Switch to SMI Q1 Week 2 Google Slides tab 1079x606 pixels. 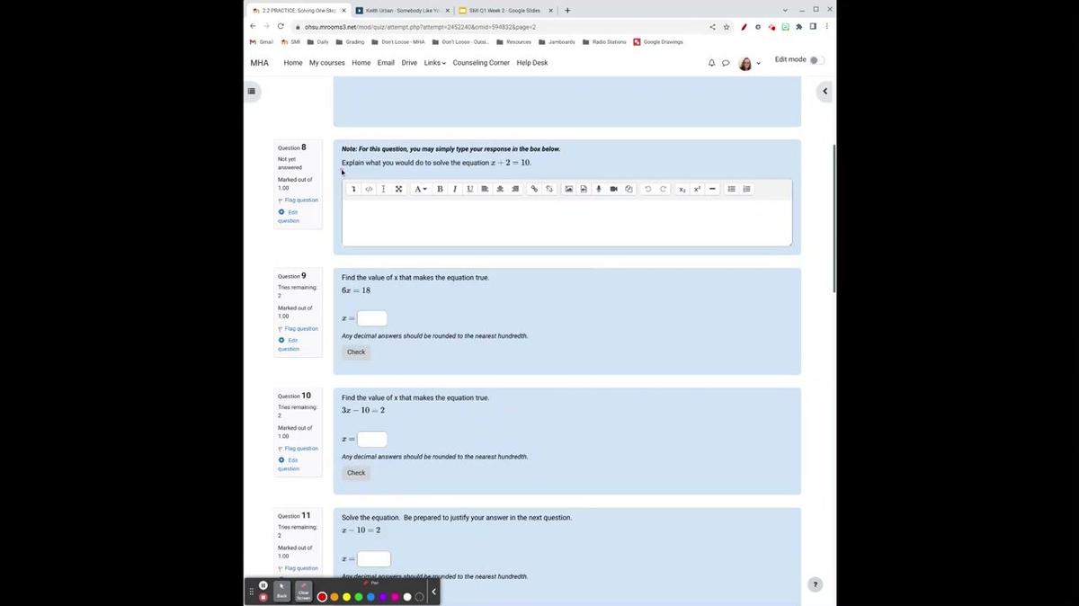(x=504, y=11)
